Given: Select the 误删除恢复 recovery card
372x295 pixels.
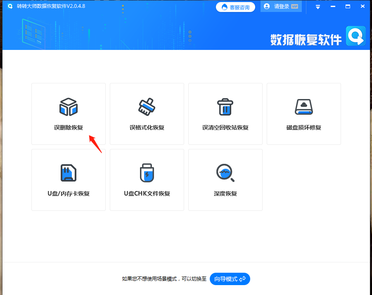Looking at the screenshot, I should click(68, 114).
